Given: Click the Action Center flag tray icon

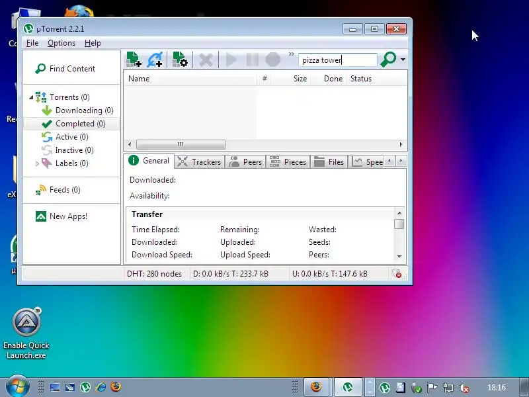Looking at the screenshot, I should [x=432, y=388].
